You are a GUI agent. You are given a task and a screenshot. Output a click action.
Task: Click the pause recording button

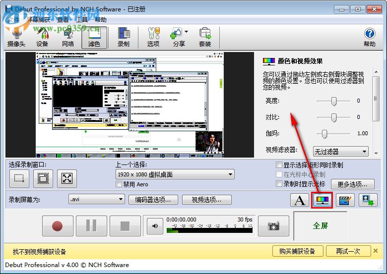coord(91,226)
